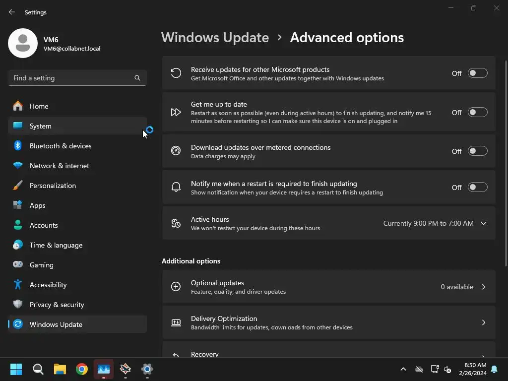This screenshot has width=508, height=381.
Task: Toggle Download updates over metered connections
Action: [478, 151]
